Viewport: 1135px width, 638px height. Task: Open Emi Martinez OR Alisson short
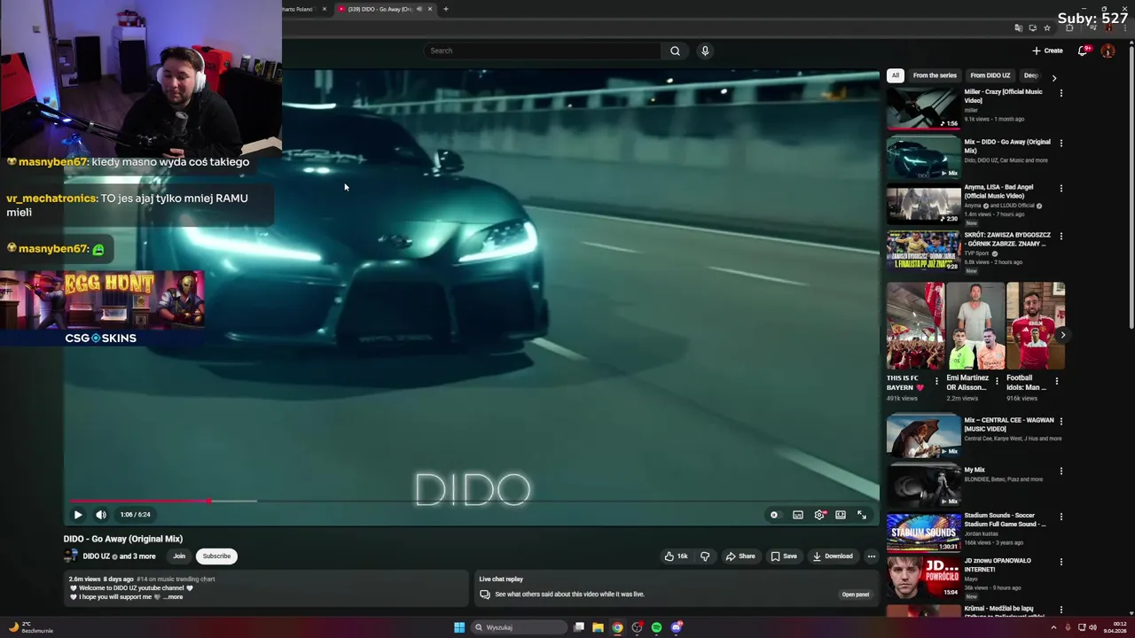point(975,326)
